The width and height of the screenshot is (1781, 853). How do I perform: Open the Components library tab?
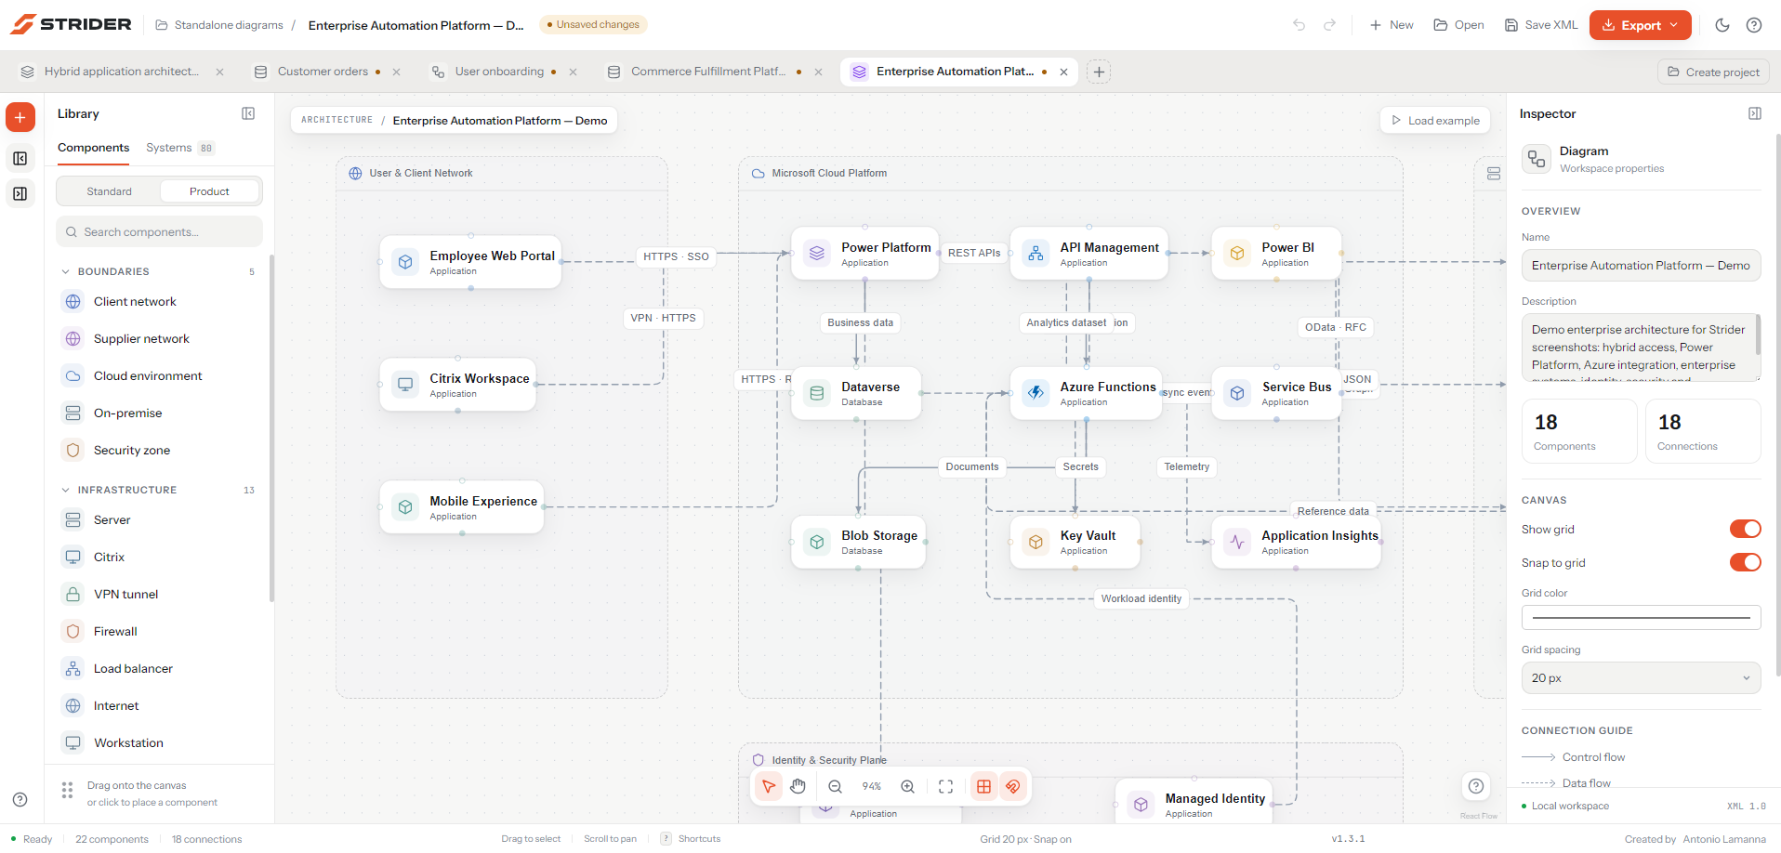pos(93,148)
